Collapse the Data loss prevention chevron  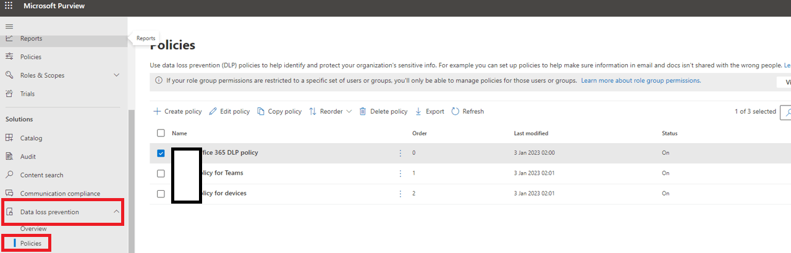point(117,212)
